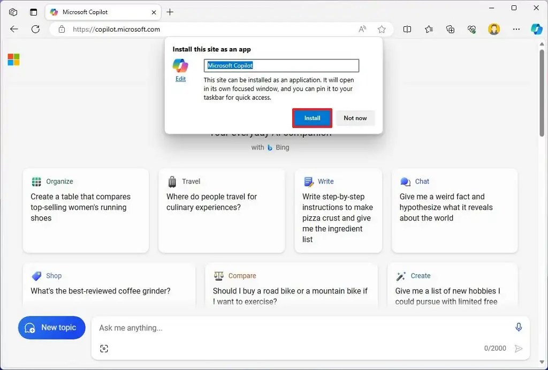The width and height of the screenshot is (548, 370).
Task: Click the Copilot app icon in dialog
Action: coord(180,66)
